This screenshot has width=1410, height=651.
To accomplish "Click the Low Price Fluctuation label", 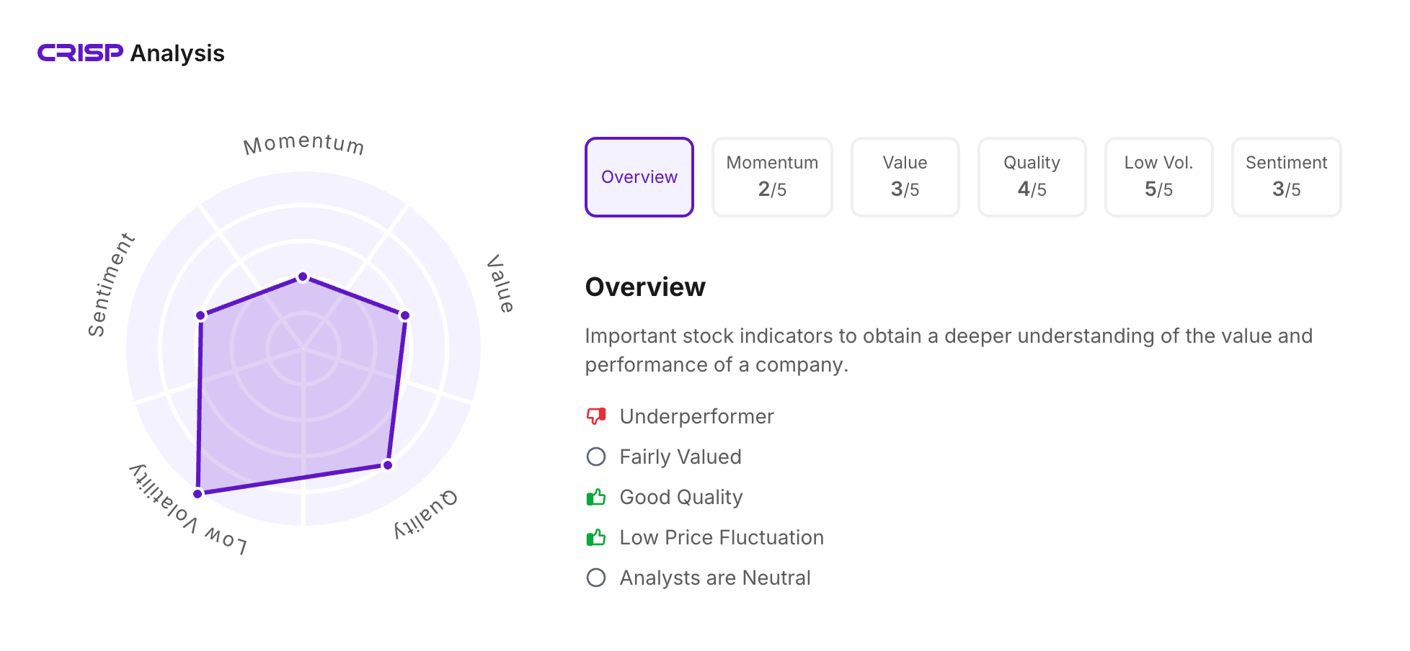I will (x=722, y=537).
